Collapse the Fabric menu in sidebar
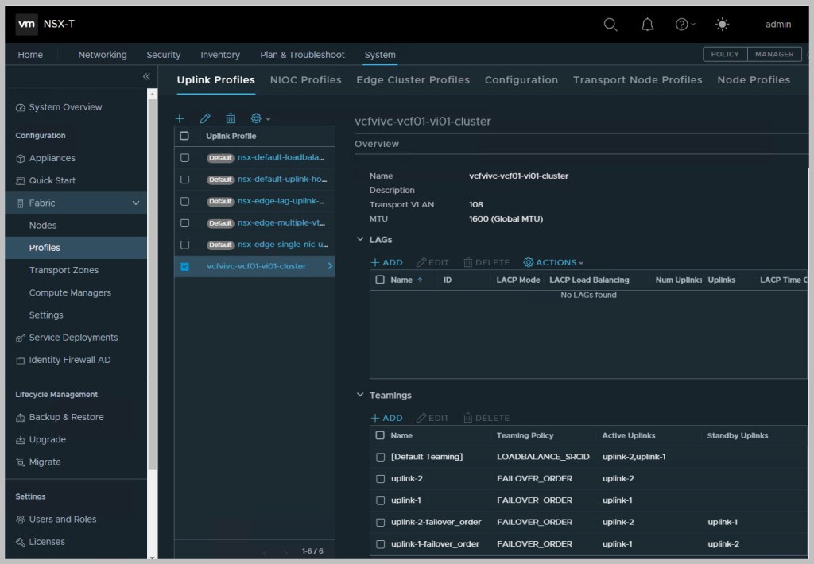The image size is (814, 564). pos(135,203)
